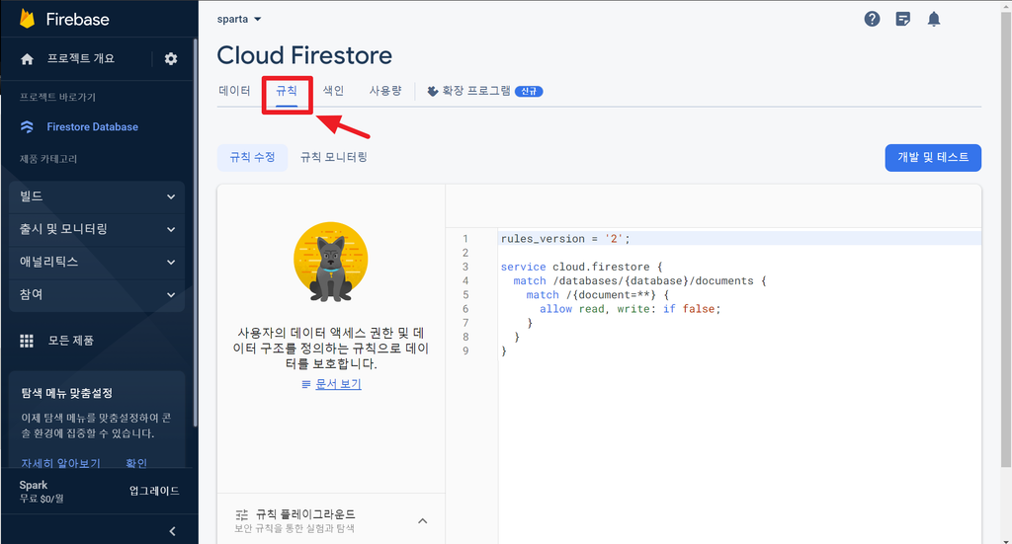Open project settings gear icon

(170, 58)
